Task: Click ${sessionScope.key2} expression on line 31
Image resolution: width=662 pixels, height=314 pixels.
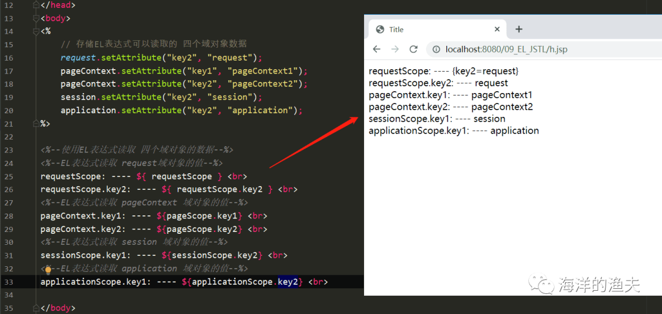Action: coord(213,255)
